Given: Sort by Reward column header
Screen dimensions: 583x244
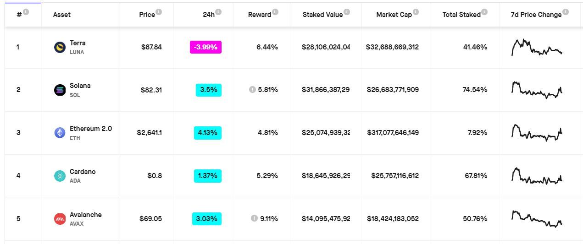Looking at the screenshot, I should click(x=260, y=15).
